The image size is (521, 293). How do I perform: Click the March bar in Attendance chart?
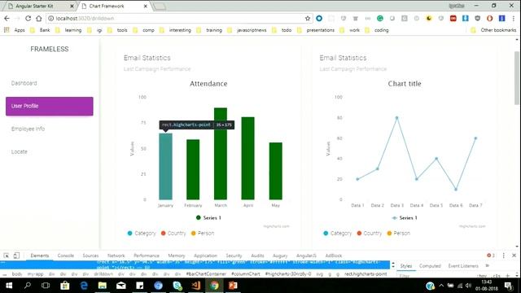pyautogui.click(x=221, y=154)
